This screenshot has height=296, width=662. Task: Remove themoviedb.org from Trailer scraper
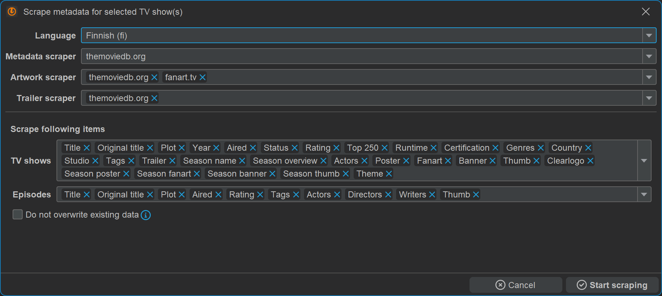click(154, 98)
